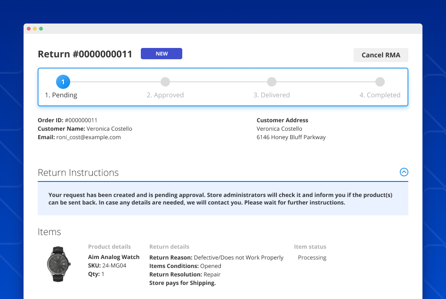The height and width of the screenshot is (299, 446).
Task: Click the Approved step circle
Action: [165, 82]
